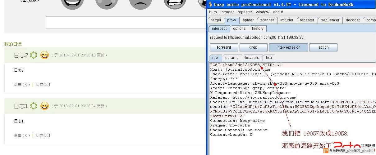Click the Referer header line
Viewport: 376px width, 155px height.
[253, 97]
